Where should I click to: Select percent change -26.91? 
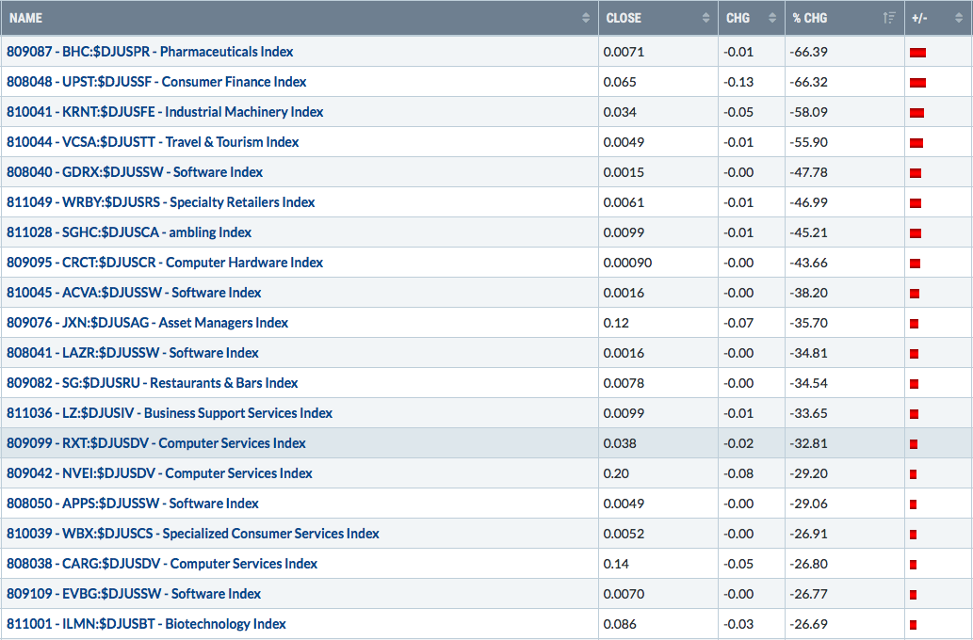coord(808,534)
